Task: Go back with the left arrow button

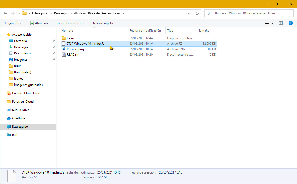Action: (x=5, y=13)
